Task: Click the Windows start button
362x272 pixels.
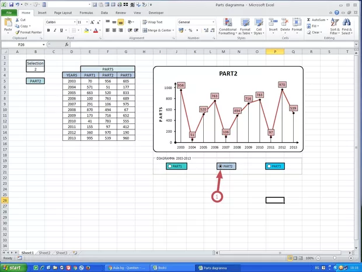Action: (14, 267)
